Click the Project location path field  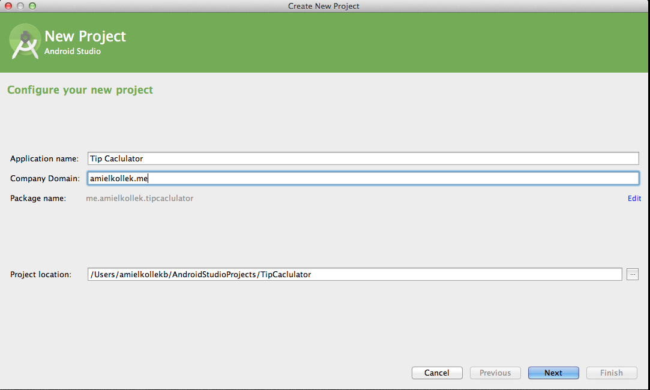pyautogui.click(x=355, y=274)
